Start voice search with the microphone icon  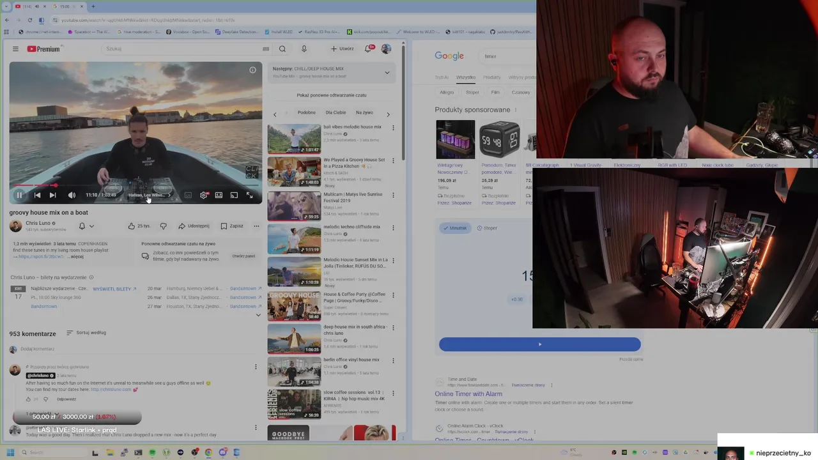304,49
